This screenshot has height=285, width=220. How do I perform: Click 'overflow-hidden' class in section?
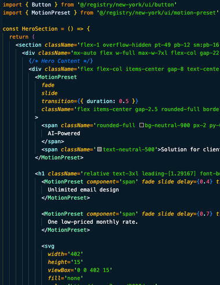[127, 45]
